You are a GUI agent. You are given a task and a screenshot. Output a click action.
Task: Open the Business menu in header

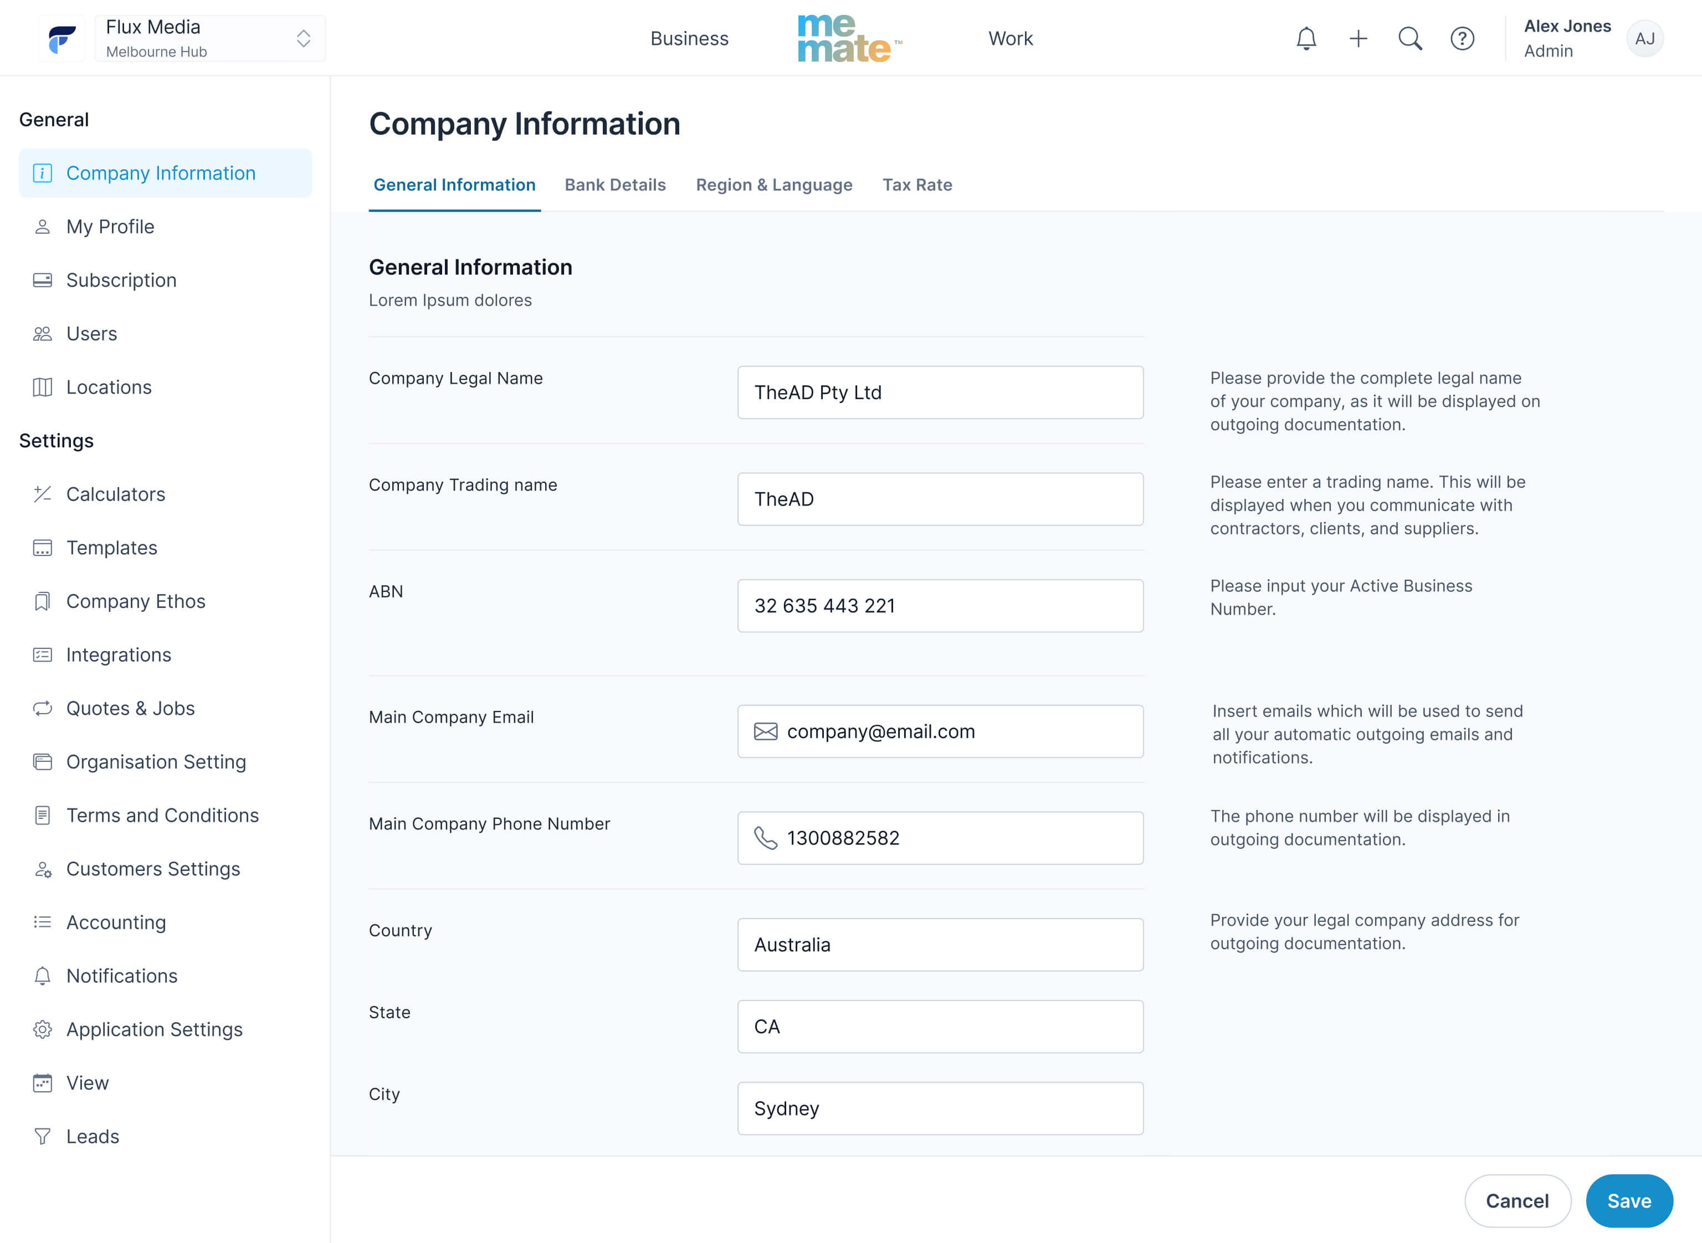(689, 38)
